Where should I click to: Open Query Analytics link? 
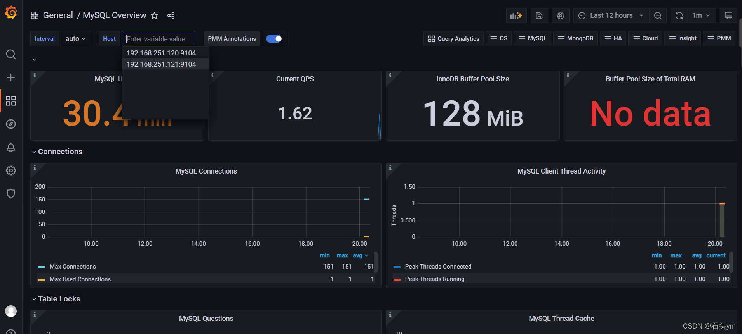[453, 38]
